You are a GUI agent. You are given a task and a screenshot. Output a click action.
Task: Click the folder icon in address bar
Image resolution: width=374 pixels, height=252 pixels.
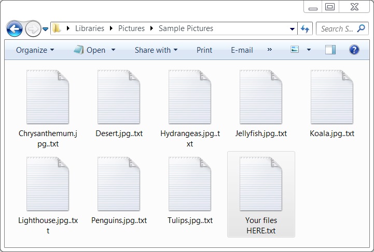pos(57,28)
